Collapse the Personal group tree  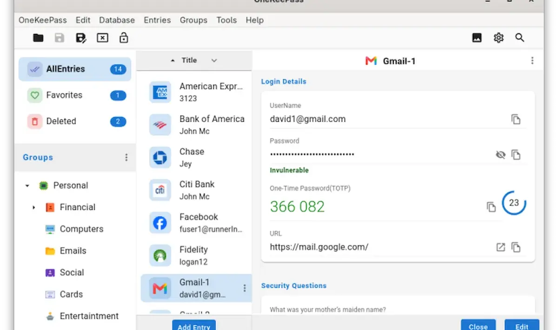coord(27,186)
